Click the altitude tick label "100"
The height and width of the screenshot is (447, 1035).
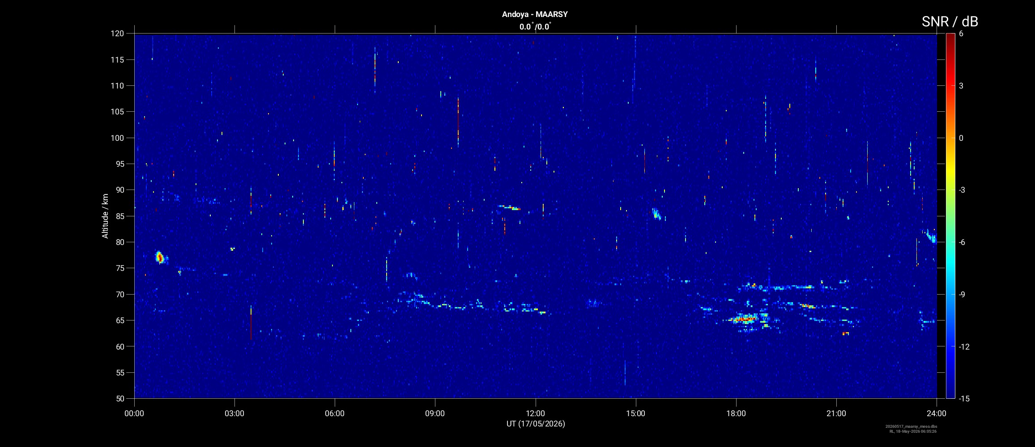117,138
